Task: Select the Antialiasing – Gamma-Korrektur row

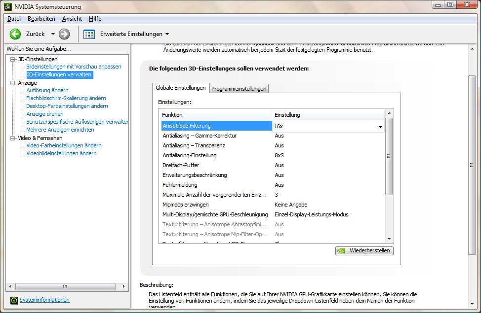Action: (x=273, y=136)
